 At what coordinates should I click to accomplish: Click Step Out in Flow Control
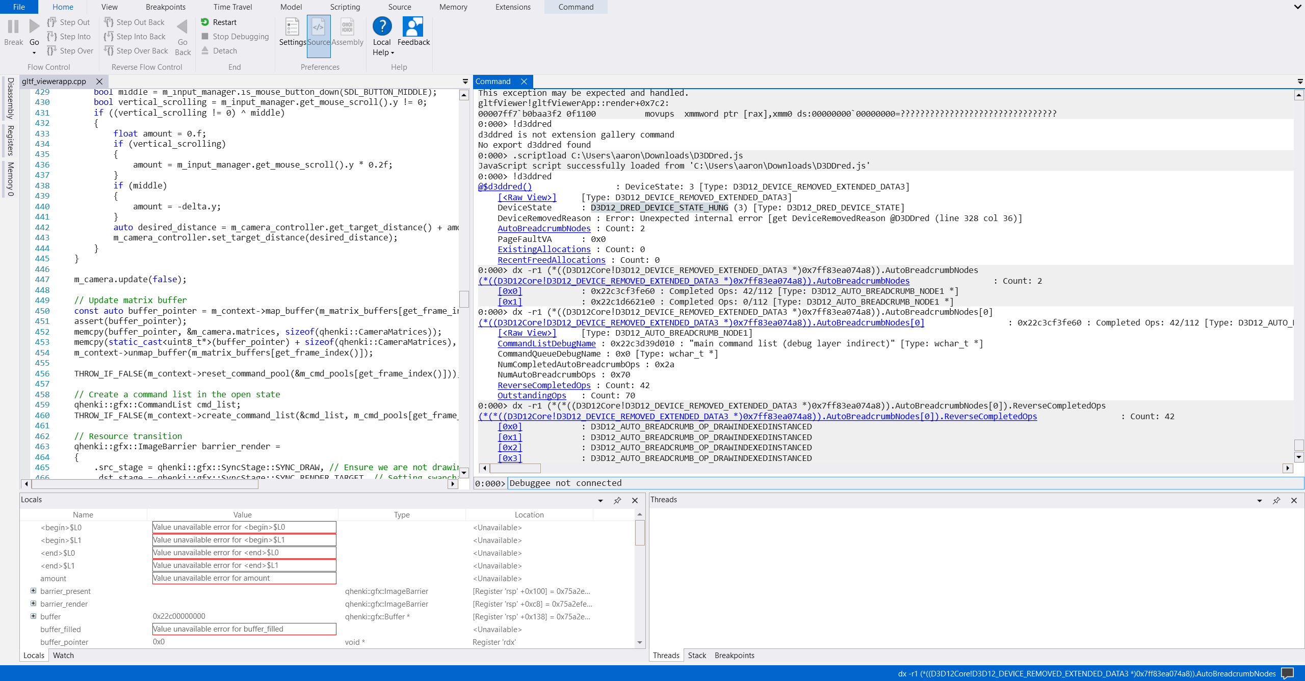68,22
